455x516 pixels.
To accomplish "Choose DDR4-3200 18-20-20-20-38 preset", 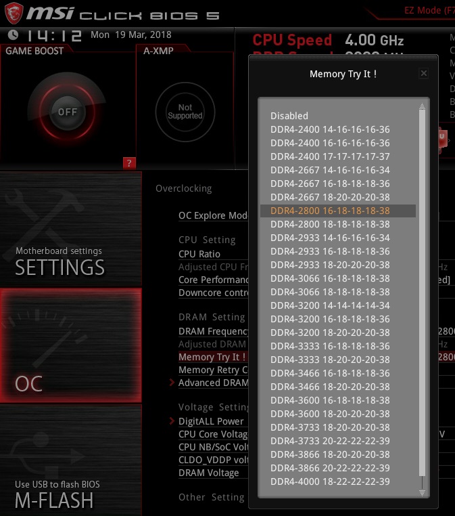I will pos(330,332).
